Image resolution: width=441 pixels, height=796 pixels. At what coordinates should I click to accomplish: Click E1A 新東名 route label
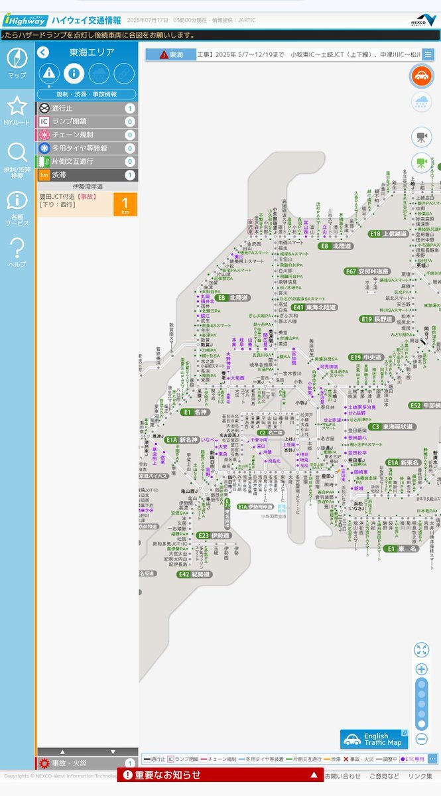402,462
